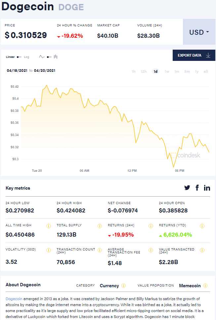Click the Export Data button
The width and height of the screenshot is (216, 320).
click(194, 55)
